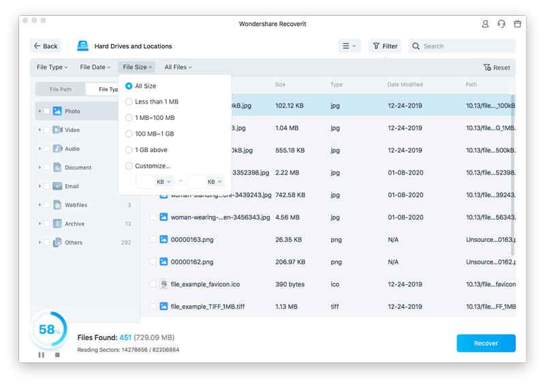Tick the checkbox for 00000163.png

click(x=153, y=239)
